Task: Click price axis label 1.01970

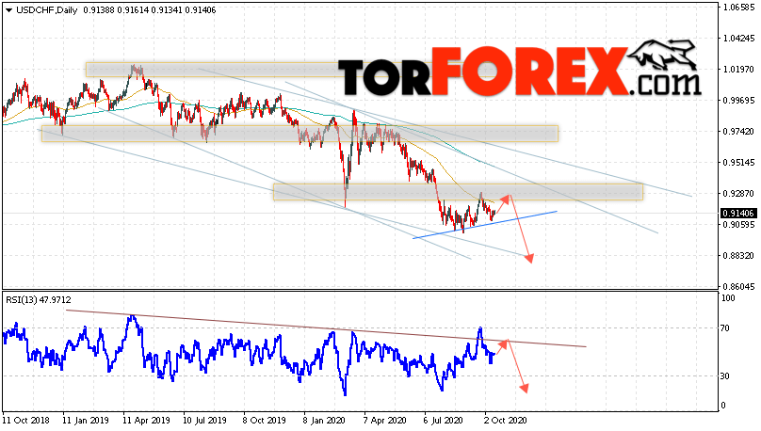Action: (738, 70)
